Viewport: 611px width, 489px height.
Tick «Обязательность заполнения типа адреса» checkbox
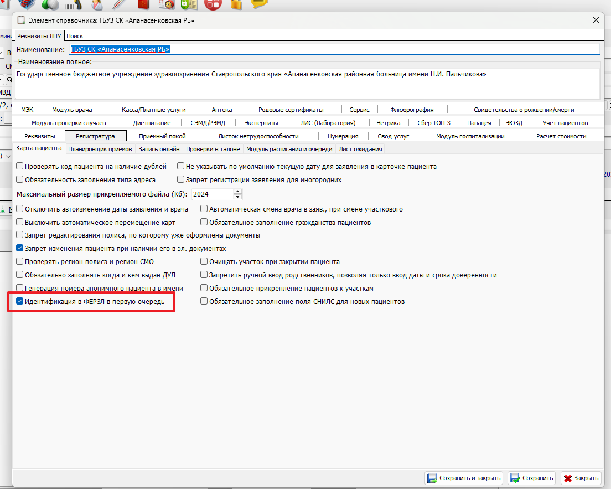pos(19,179)
